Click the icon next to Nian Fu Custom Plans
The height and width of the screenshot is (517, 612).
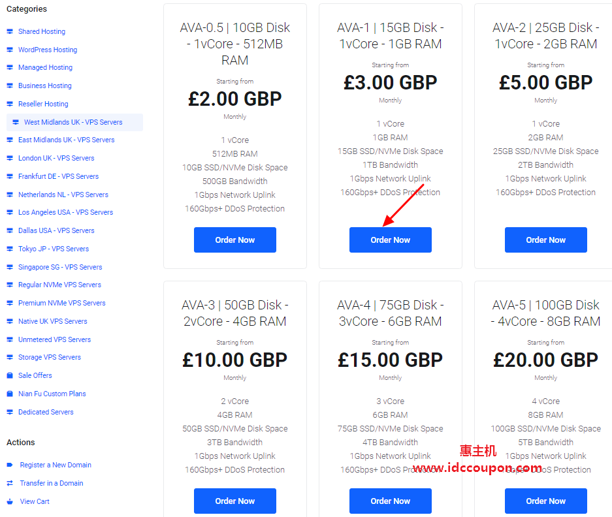point(10,394)
